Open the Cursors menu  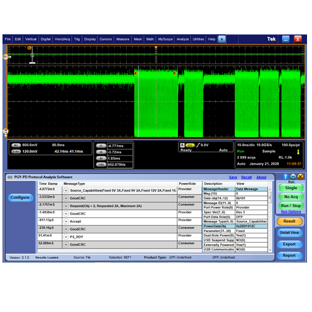click(x=105, y=39)
